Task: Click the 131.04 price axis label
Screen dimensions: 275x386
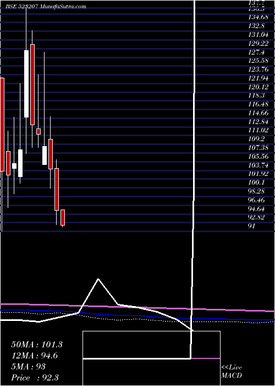Action: (x=258, y=34)
